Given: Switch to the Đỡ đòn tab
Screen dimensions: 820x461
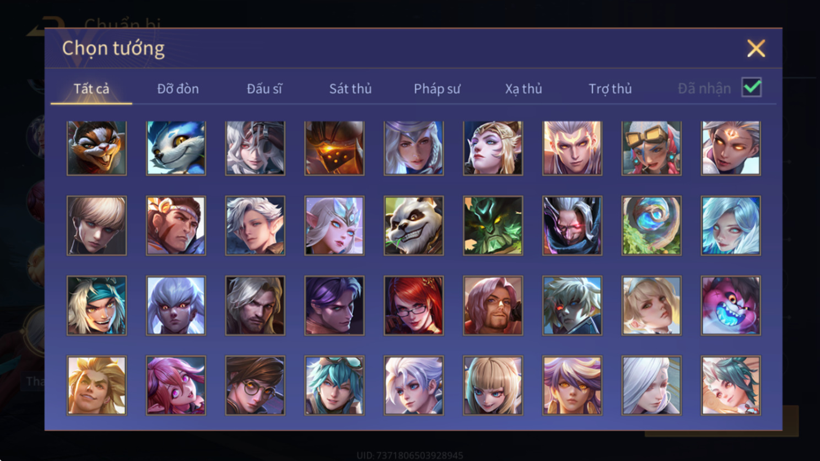Looking at the screenshot, I should [x=178, y=89].
